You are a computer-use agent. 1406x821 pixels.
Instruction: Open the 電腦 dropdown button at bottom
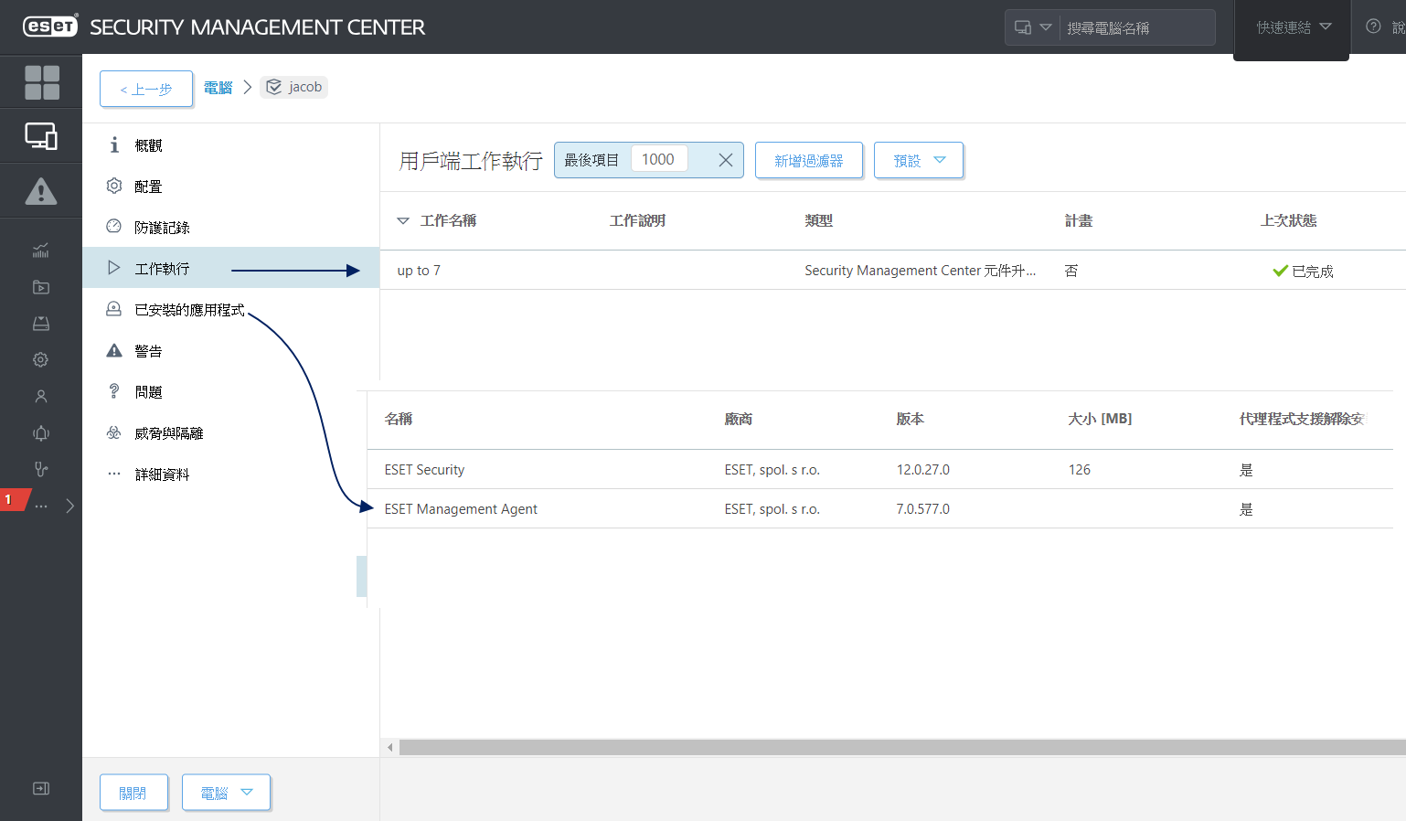coord(226,793)
